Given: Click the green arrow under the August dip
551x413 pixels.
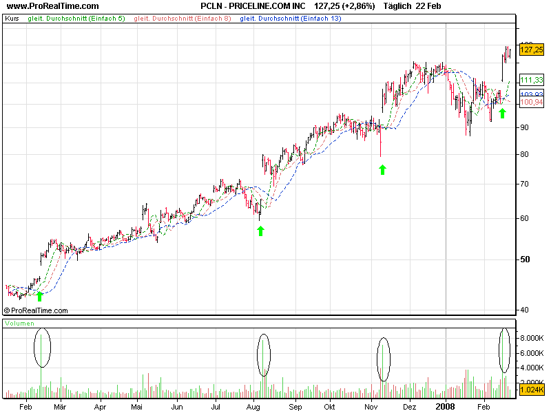Looking at the screenshot, I should pos(260,231).
